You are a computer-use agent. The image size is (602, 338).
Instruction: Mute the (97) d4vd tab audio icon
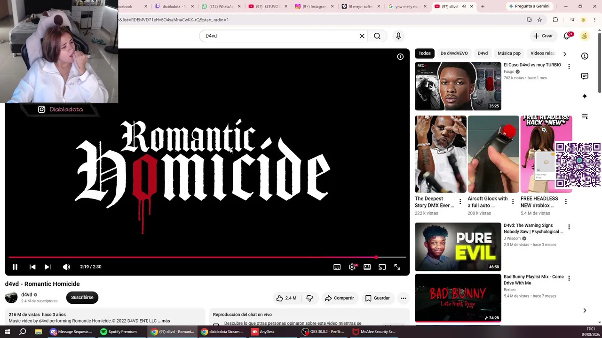pos(464,7)
